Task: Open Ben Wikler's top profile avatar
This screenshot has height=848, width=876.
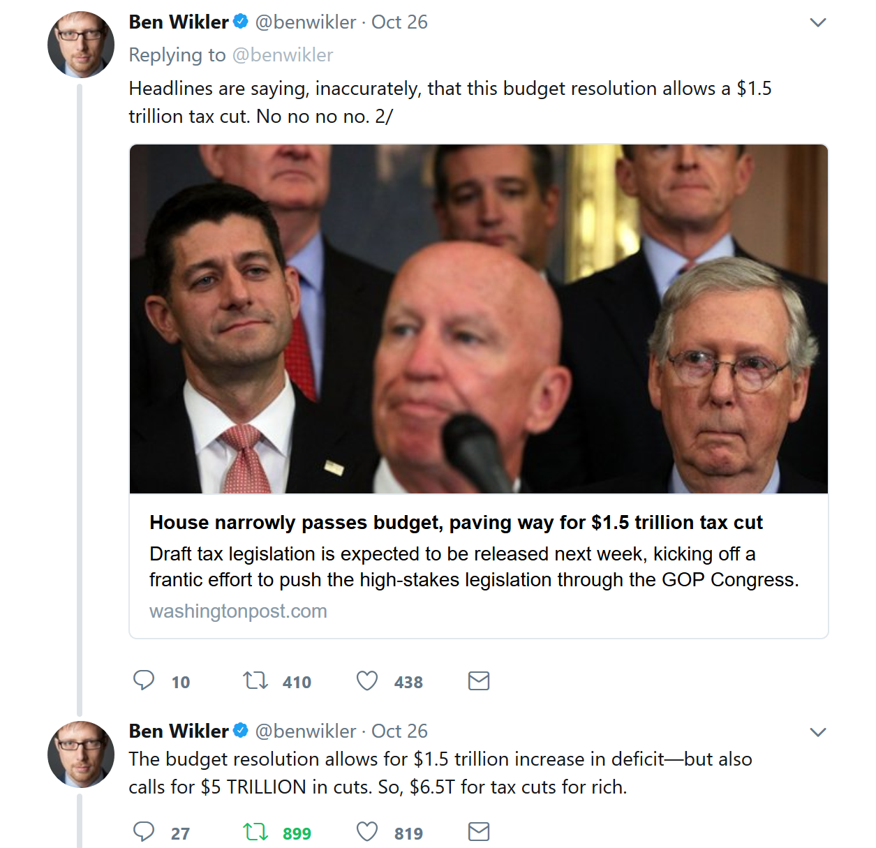Action: [x=81, y=44]
